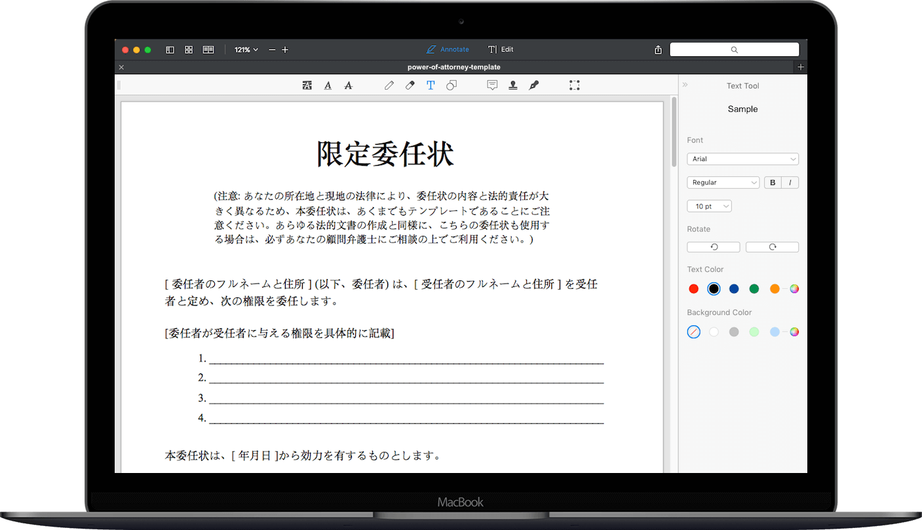Toggle bold text style
The image size is (922, 530).
point(773,183)
